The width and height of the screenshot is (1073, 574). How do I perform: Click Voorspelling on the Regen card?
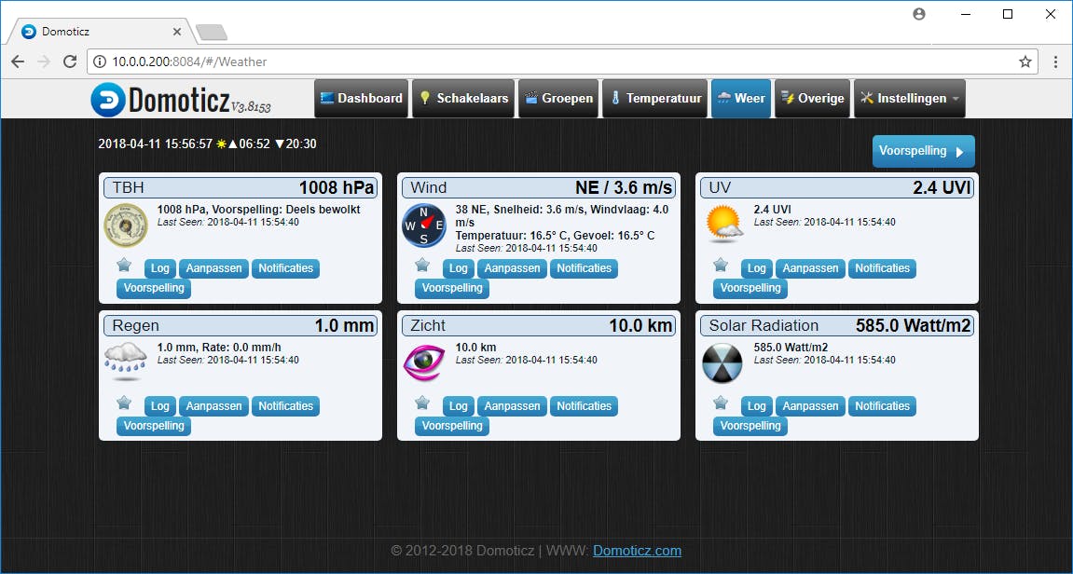tap(153, 426)
